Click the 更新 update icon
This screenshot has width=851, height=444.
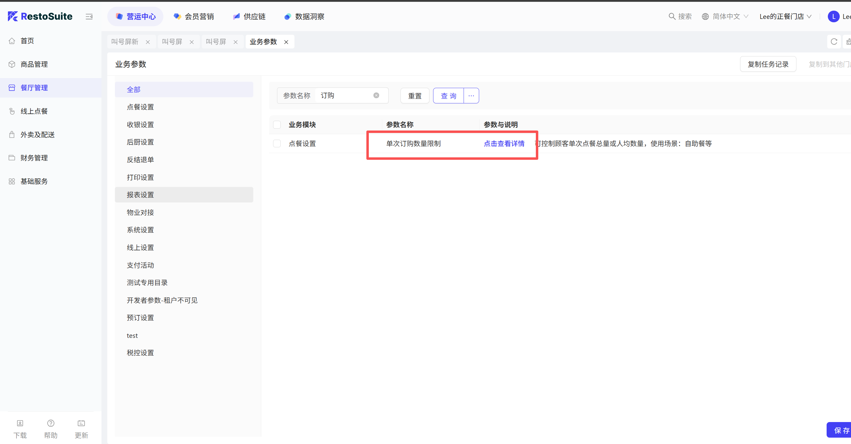coord(81,423)
